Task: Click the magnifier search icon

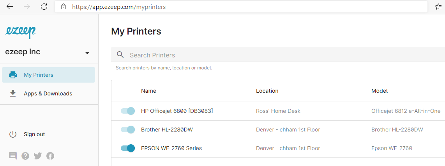Action: (x=120, y=55)
